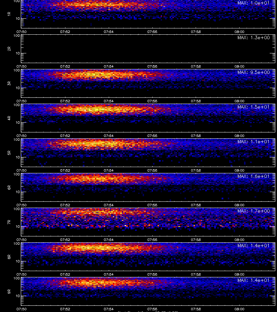Click the 9R panel axis label
The image size is (277, 312).
9,292
